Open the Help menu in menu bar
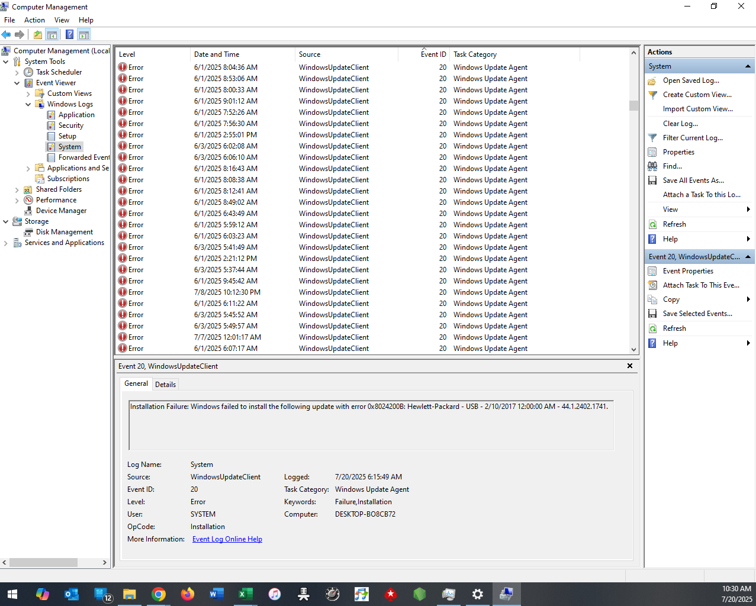 coord(86,20)
